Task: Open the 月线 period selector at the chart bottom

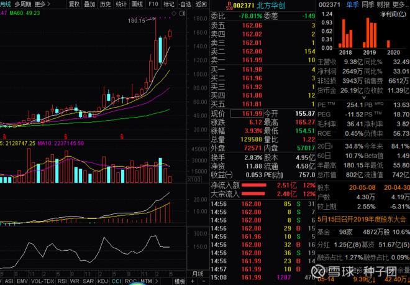Action: (198, 274)
